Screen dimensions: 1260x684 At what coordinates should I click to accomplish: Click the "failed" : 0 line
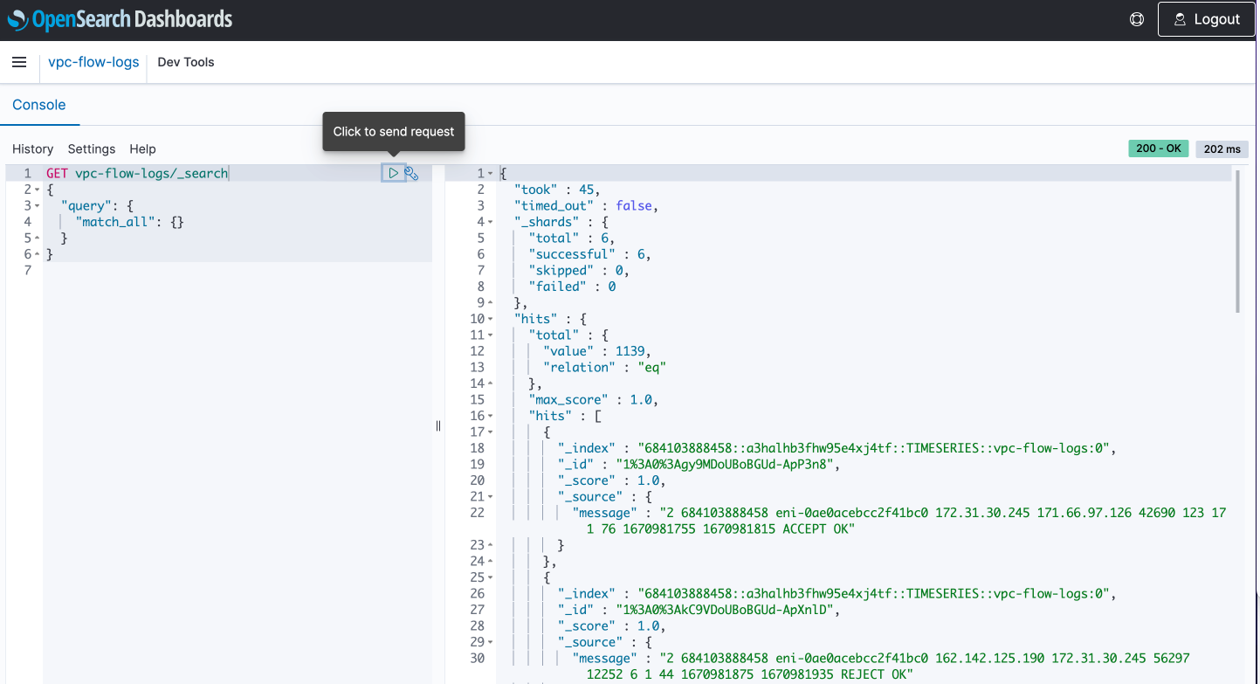[x=572, y=287]
